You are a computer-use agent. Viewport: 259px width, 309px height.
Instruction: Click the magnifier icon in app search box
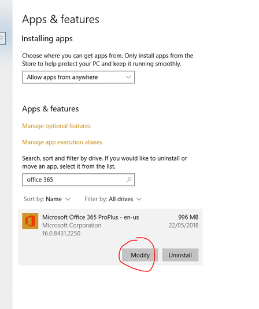click(x=129, y=180)
